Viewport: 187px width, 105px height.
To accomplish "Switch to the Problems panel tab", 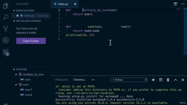I will (62, 80).
